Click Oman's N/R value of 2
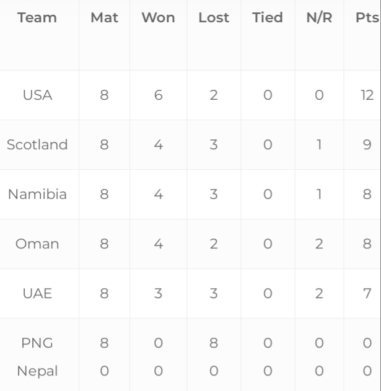The width and height of the screenshot is (381, 391). pyautogui.click(x=319, y=244)
